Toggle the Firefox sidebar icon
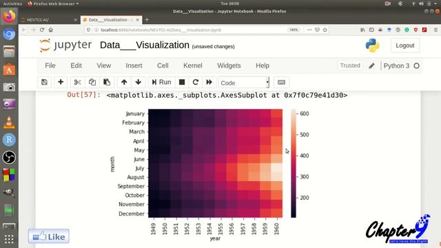Image resolution: width=441 pixels, height=248 pixels. click(371, 30)
